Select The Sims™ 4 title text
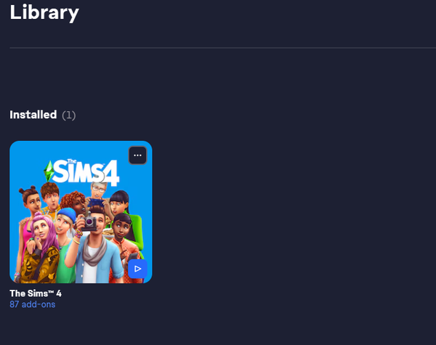436x345 pixels. click(x=36, y=293)
